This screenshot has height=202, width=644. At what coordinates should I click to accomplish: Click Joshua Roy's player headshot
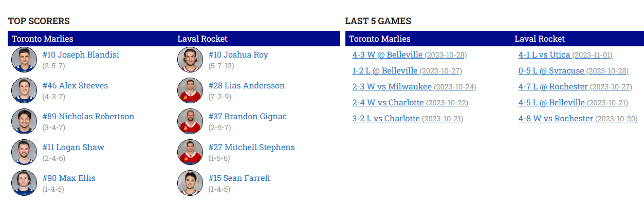pyautogui.click(x=190, y=60)
